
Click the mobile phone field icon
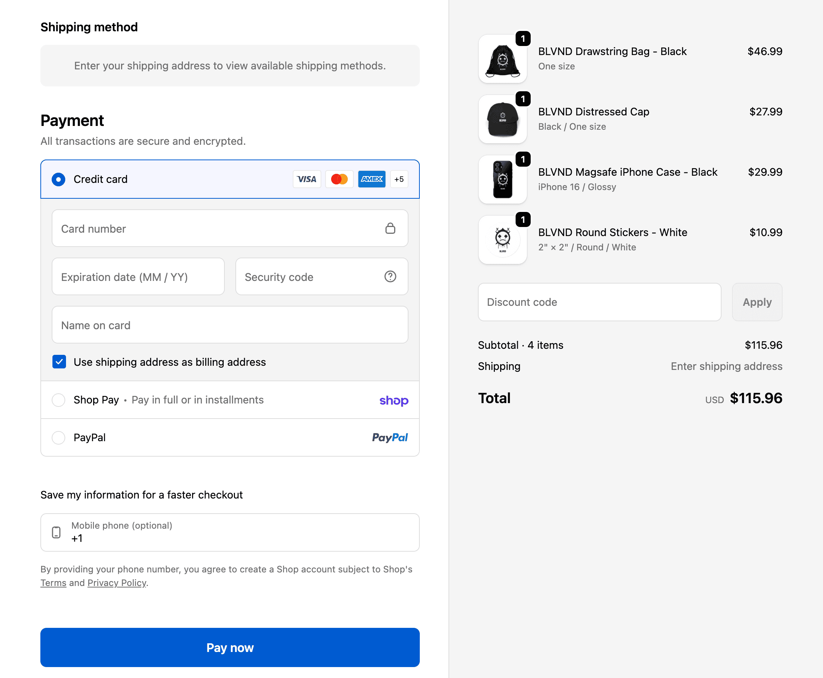[56, 532]
